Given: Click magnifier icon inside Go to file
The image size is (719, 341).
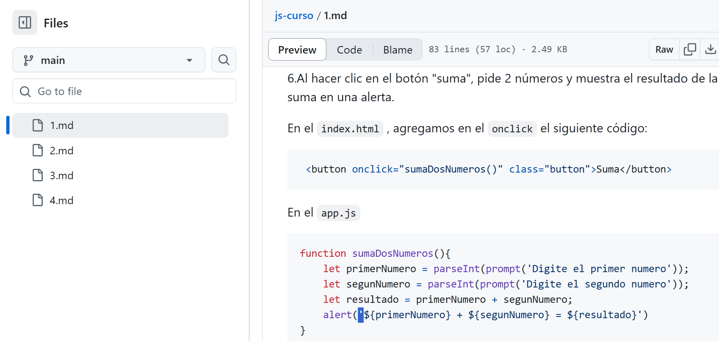Looking at the screenshot, I should coord(25,91).
